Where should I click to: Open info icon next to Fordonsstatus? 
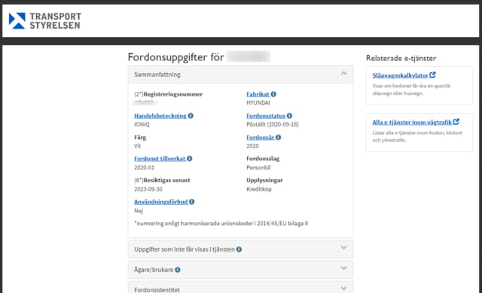pyautogui.click(x=289, y=115)
